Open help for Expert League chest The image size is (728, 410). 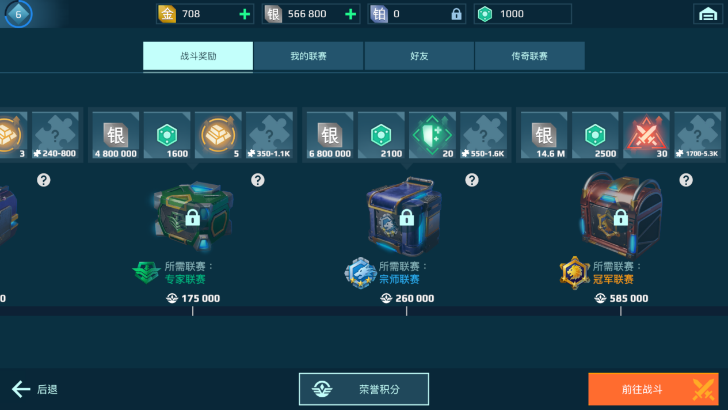click(258, 180)
